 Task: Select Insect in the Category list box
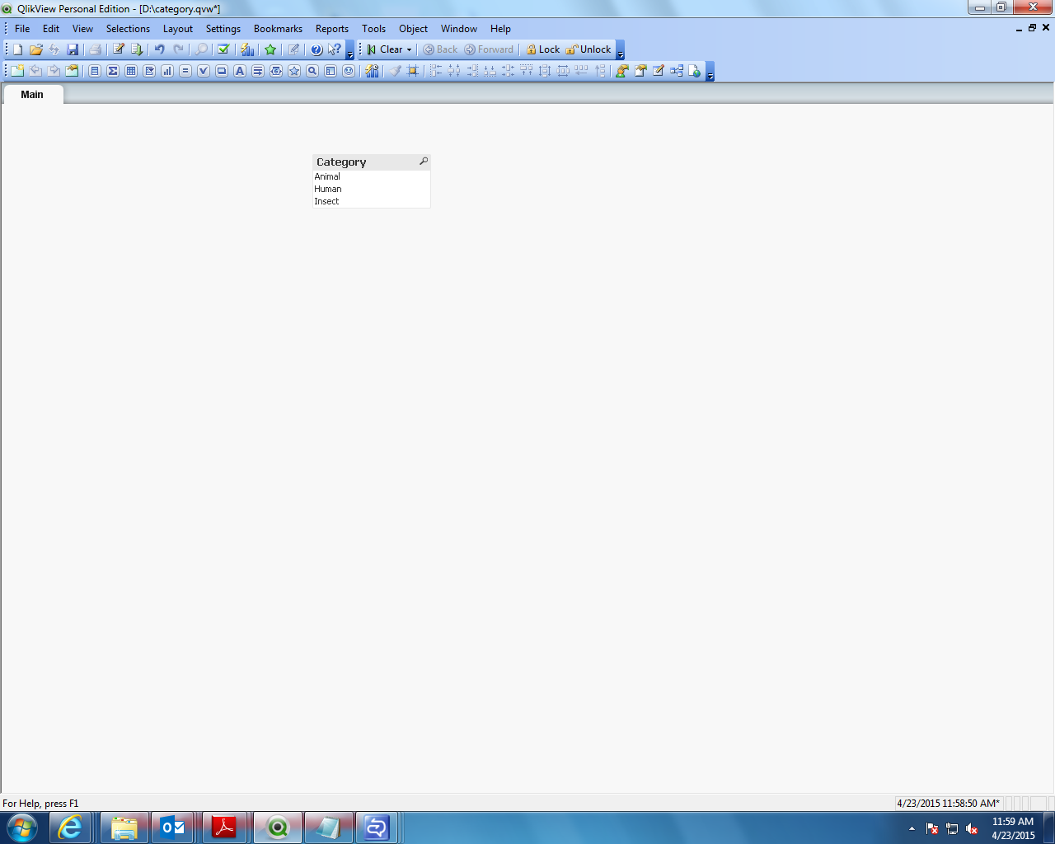pos(372,201)
